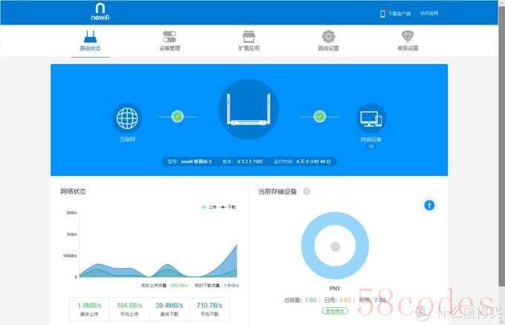Click the 39.4MB/s fastest download value
The width and height of the screenshot is (505, 325).
pos(169,306)
